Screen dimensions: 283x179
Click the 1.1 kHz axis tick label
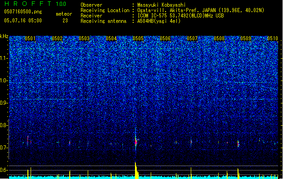click(4, 58)
